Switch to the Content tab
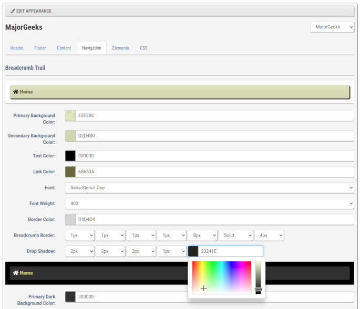360x309 pixels. 64,48
